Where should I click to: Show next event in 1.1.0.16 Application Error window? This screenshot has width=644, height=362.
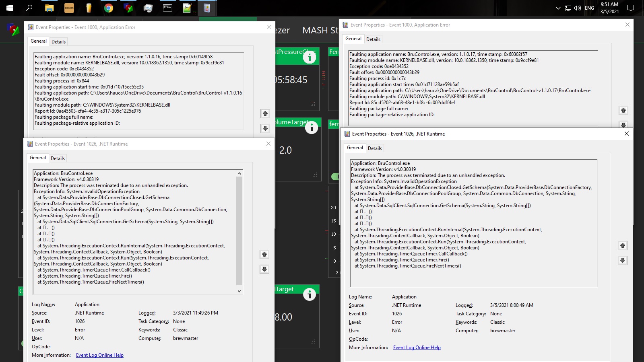(x=265, y=128)
